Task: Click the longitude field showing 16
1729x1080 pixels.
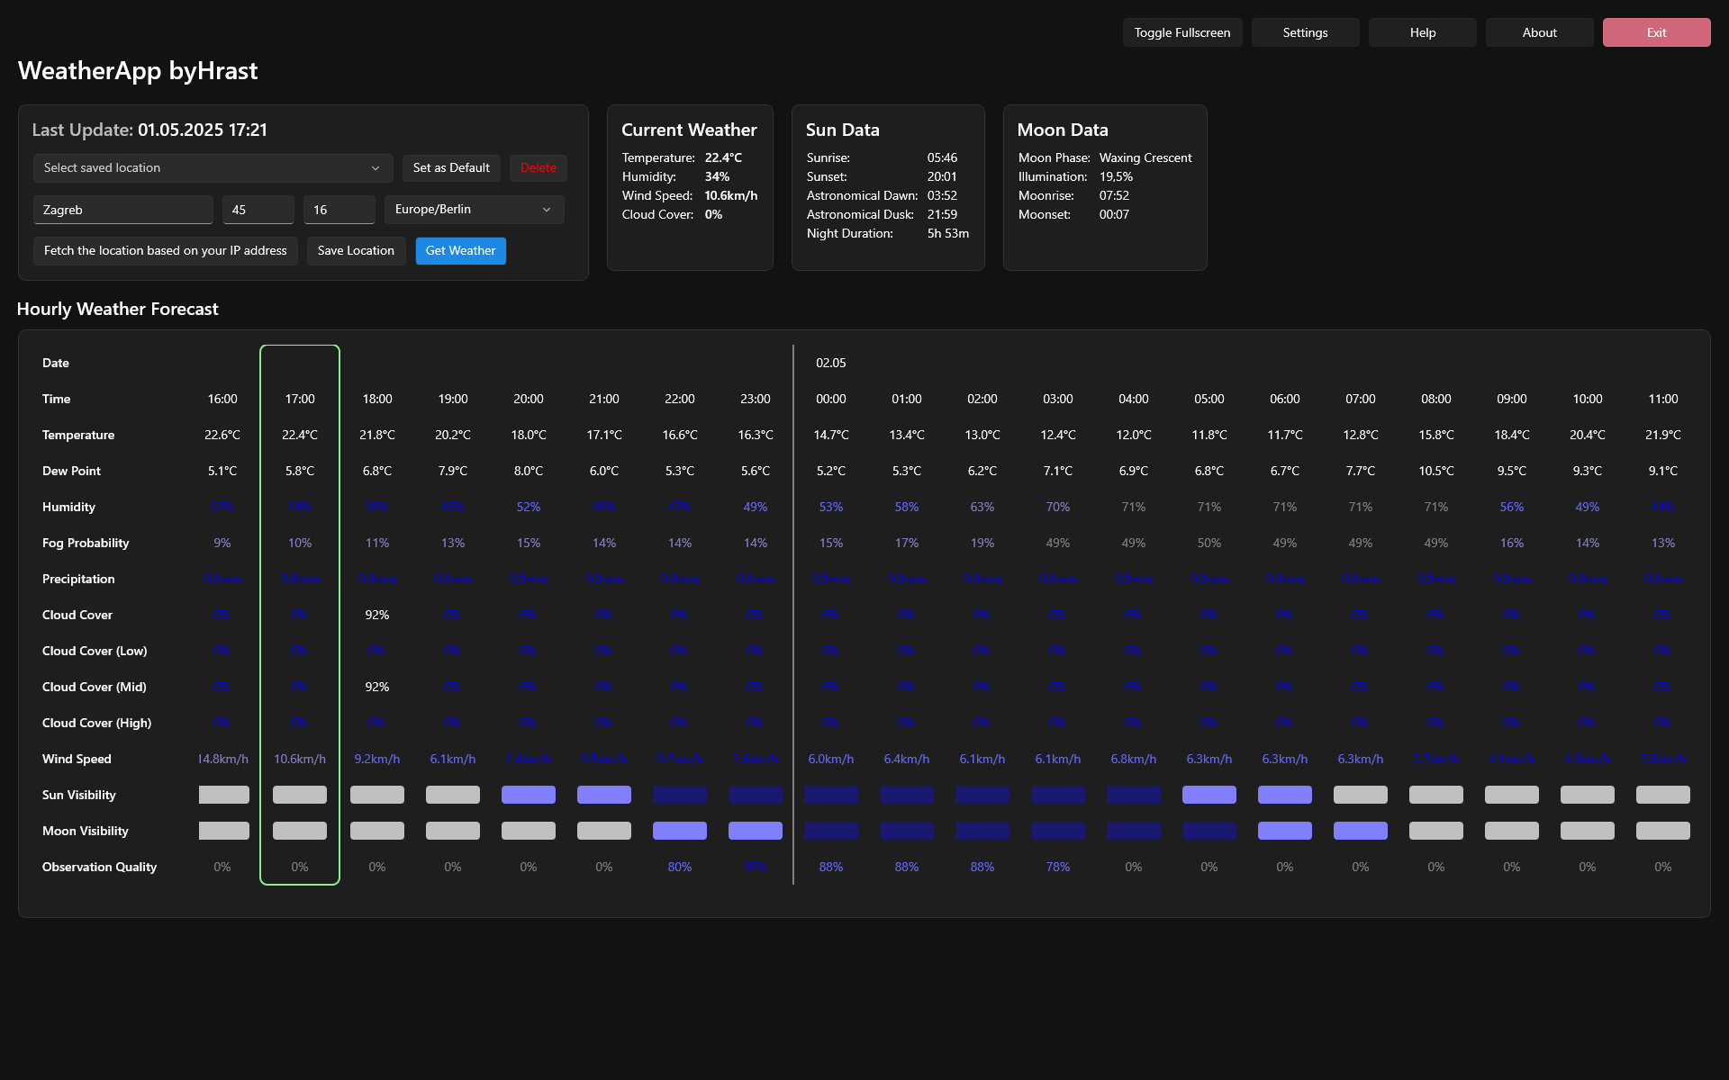Action: tap(339, 209)
